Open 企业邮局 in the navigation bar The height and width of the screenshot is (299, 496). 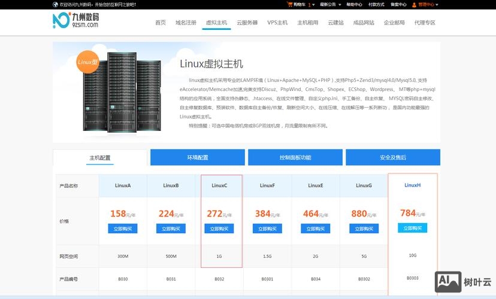pyautogui.click(x=394, y=22)
